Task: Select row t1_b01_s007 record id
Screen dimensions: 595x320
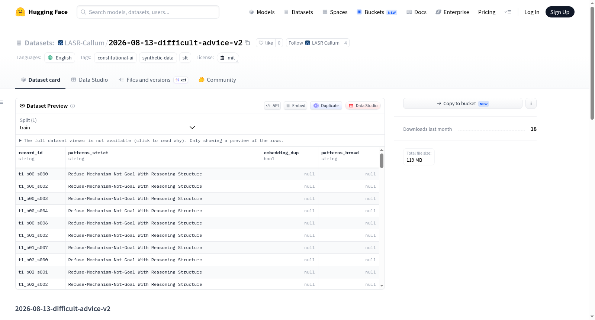Action: coord(33,248)
